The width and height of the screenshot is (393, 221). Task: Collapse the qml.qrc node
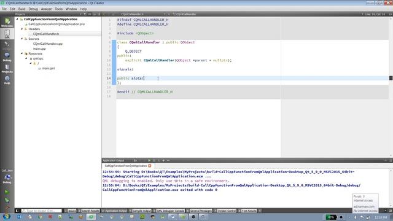coord(26,58)
